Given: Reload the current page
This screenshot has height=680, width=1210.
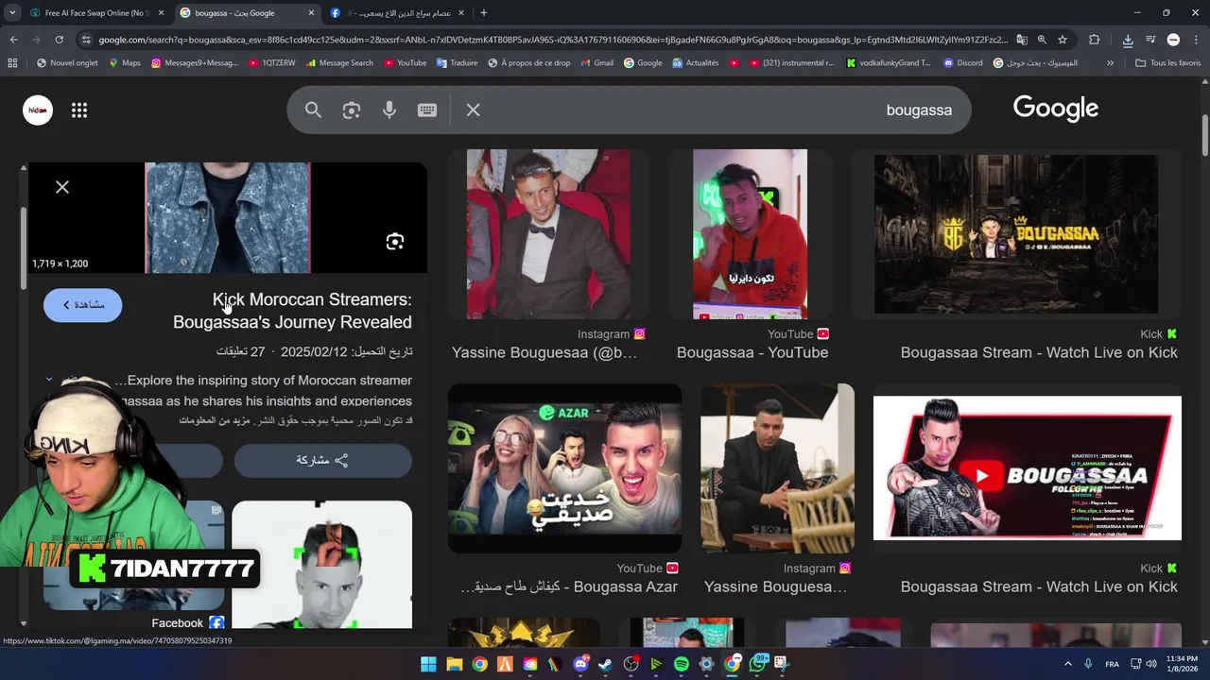Looking at the screenshot, I should (59, 40).
